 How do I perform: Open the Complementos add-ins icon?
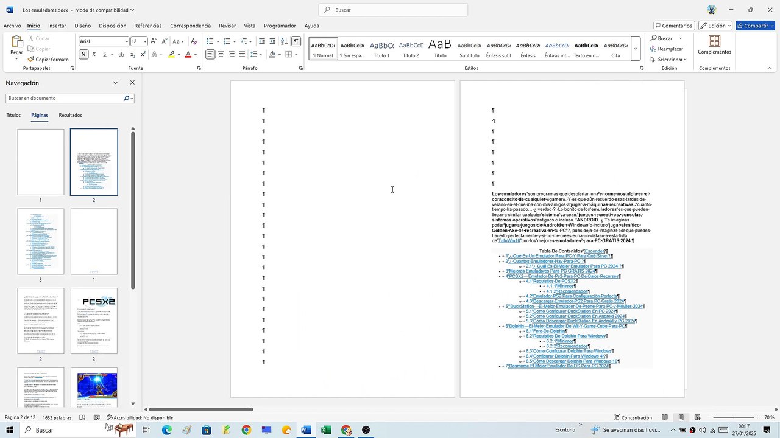pyautogui.click(x=715, y=41)
